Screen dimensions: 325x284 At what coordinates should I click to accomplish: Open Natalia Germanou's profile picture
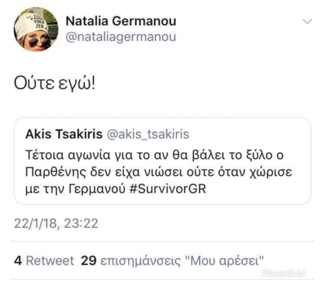point(36,29)
